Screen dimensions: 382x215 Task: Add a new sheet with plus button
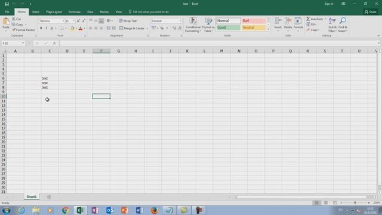pyautogui.click(x=49, y=196)
